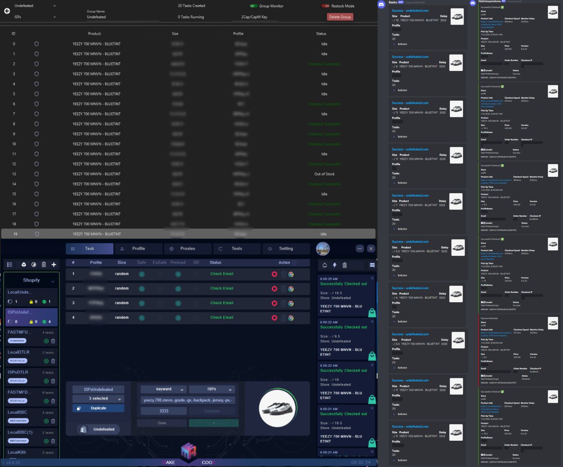The height and width of the screenshot is (467, 563).
Task: Stop task 1 with the red circle icon
Action: point(274,274)
